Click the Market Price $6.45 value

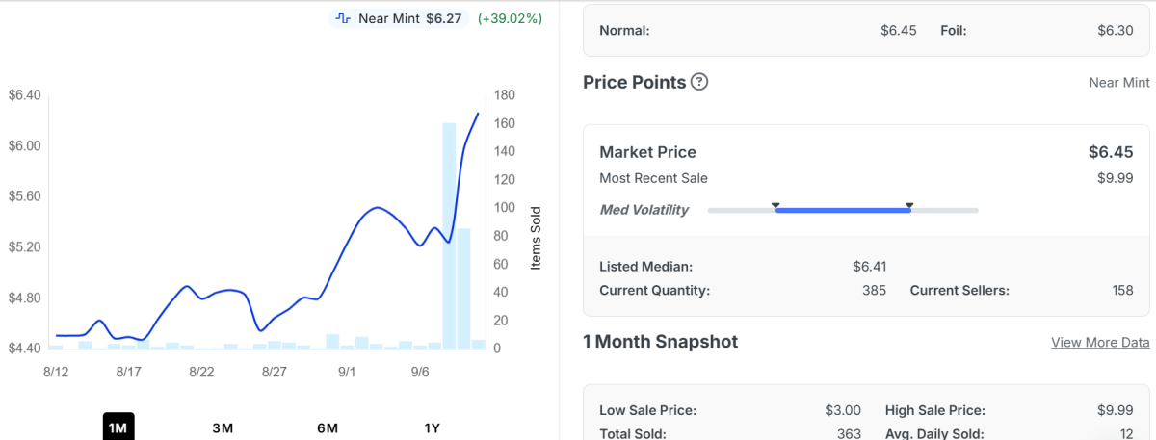pos(1111,152)
